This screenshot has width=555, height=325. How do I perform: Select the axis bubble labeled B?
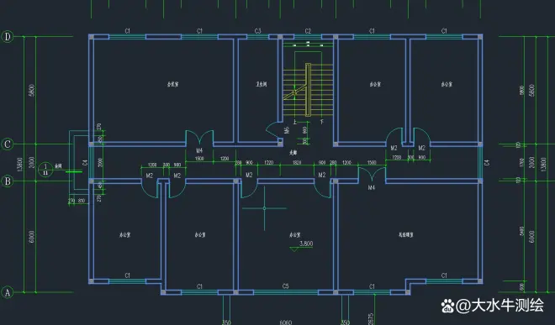point(8,181)
